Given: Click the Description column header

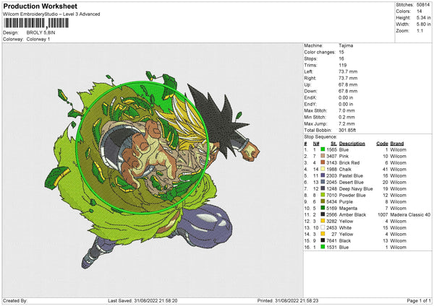Looking at the screenshot, I should click(352, 144).
